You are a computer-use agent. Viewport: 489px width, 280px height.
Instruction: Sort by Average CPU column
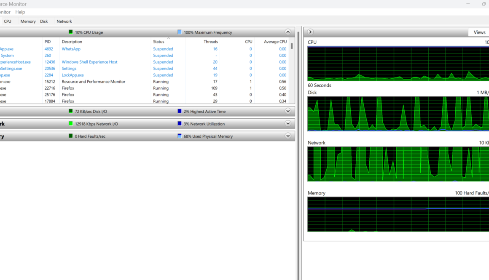[275, 42]
